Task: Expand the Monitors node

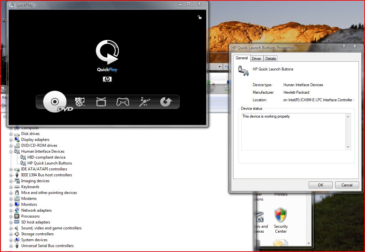Action: (11, 205)
